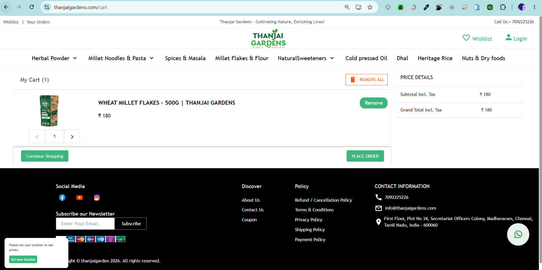The height and width of the screenshot is (270, 542).
Task: Open Millet Flakes & Flour category
Action: pos(242,58)
